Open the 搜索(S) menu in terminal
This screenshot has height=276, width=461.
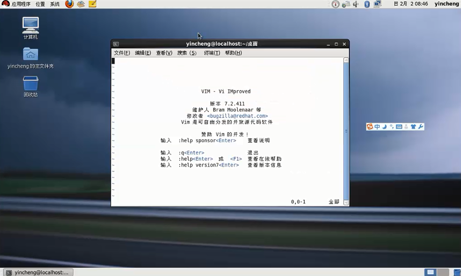point(187,53)
